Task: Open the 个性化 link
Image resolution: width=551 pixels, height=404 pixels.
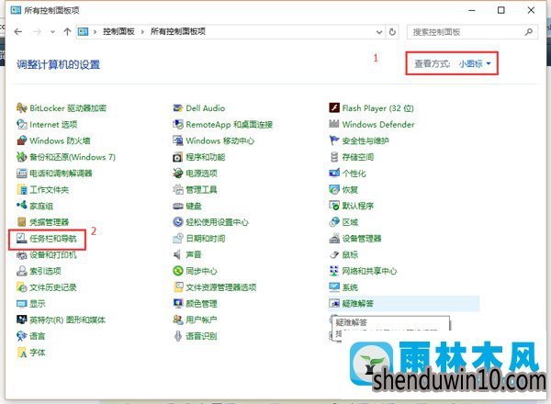Action: click(354, 174)
